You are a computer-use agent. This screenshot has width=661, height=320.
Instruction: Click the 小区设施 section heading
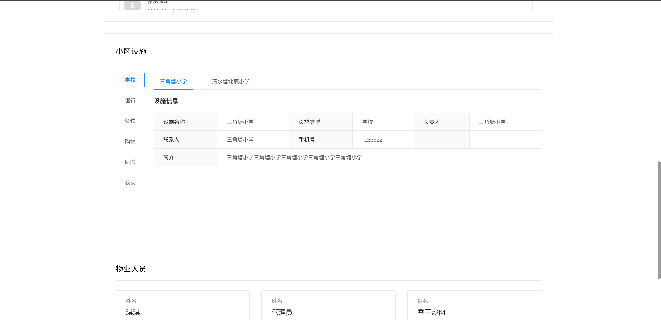131,51
